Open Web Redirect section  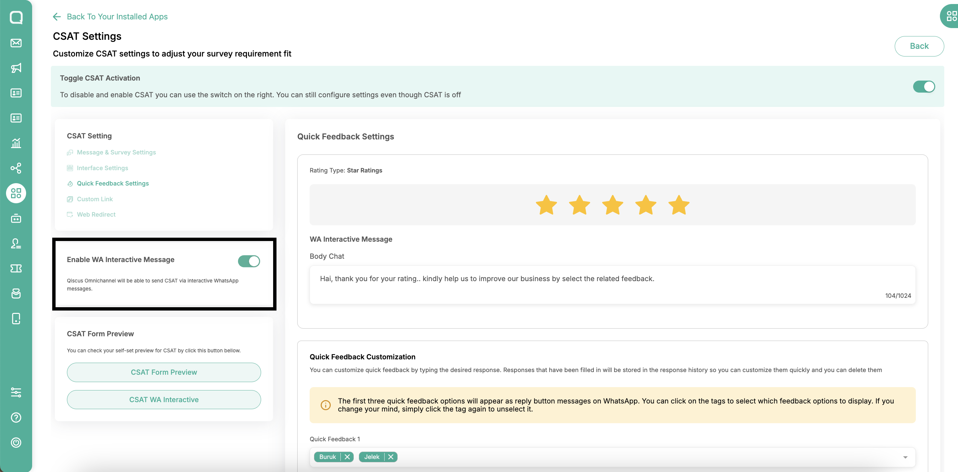[x=91, y=214]
